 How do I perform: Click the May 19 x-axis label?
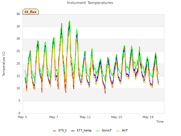[148, 117]
